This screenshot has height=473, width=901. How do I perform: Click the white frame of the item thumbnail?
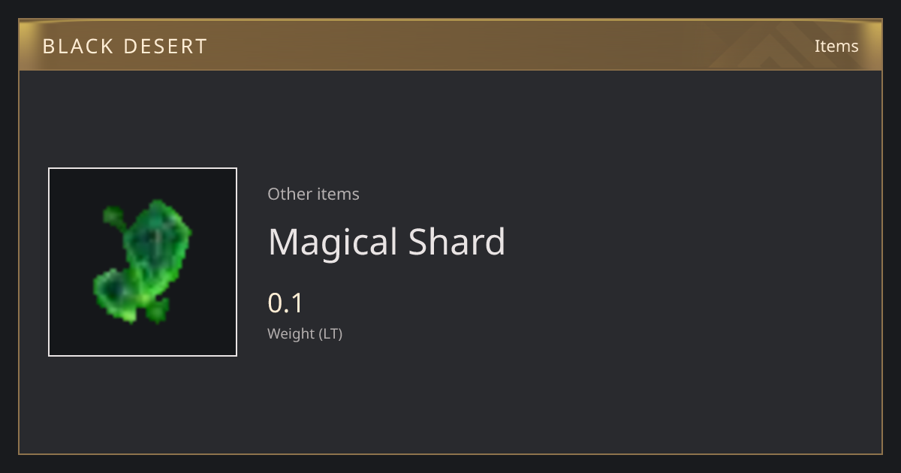point(143,168)
